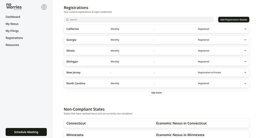Expand the Georgia registration chevron
260x138 pixels.
(x=245, y=40)
